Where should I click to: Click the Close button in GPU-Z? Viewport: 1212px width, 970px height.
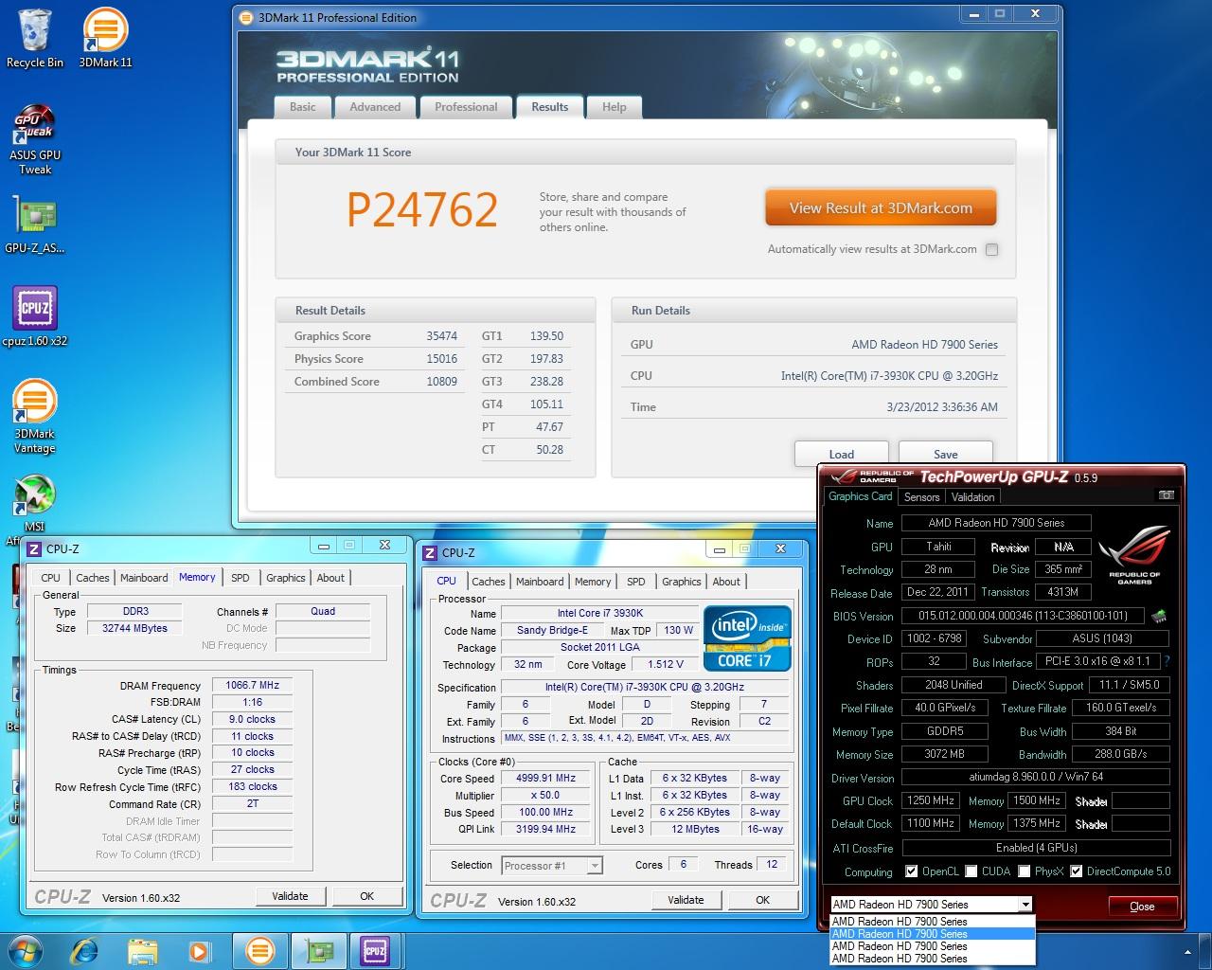coord(1142,907)
